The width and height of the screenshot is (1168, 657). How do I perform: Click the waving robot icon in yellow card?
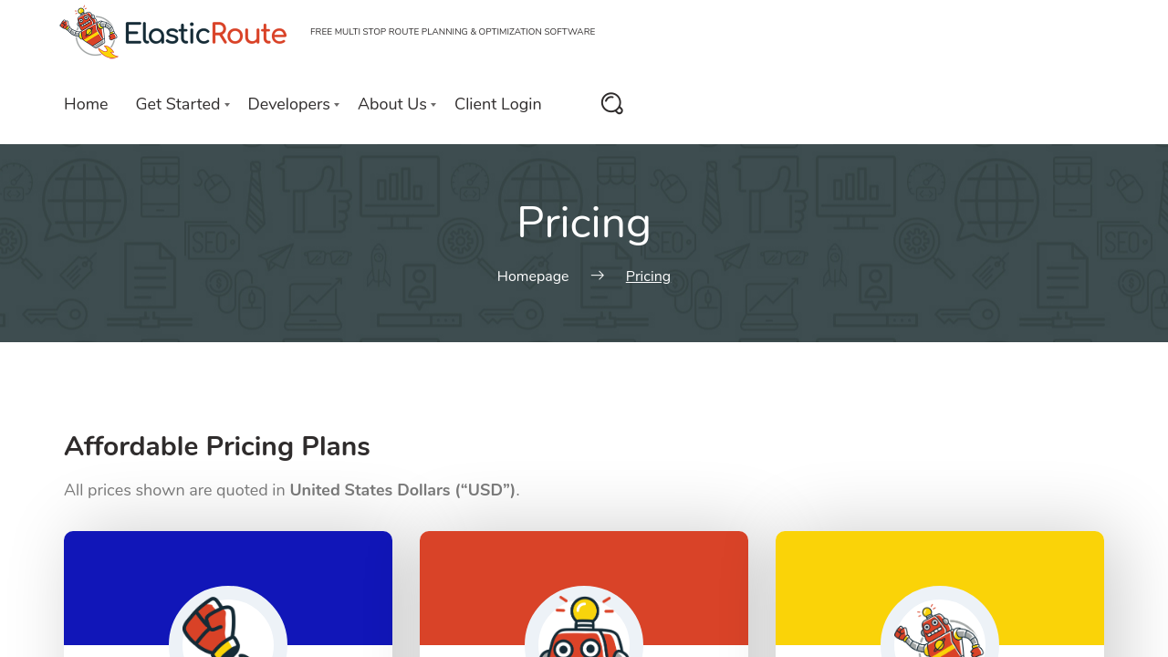coord(938,631)
